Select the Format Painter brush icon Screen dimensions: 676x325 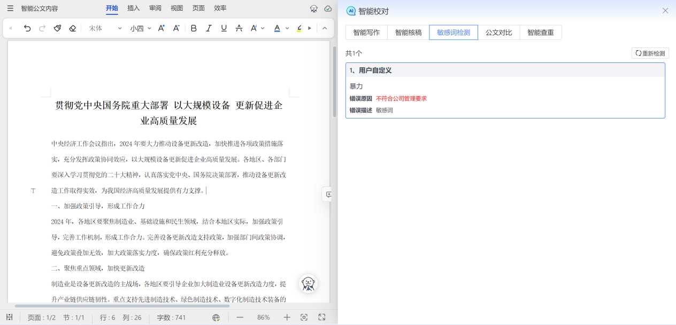click(x=57, y=28)
